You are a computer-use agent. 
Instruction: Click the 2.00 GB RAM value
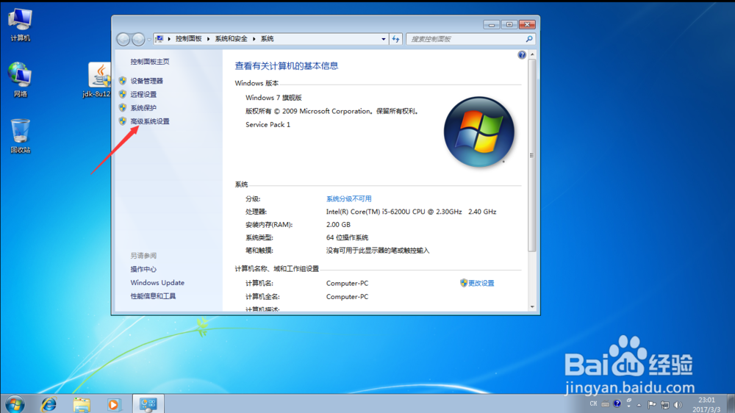pos(338,225)
